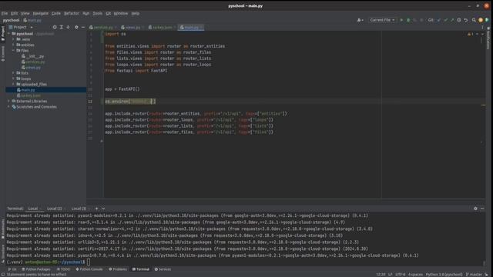Expand Scratches and Consoles node
The width and height of the screenshot is (493, 277).
8,107
